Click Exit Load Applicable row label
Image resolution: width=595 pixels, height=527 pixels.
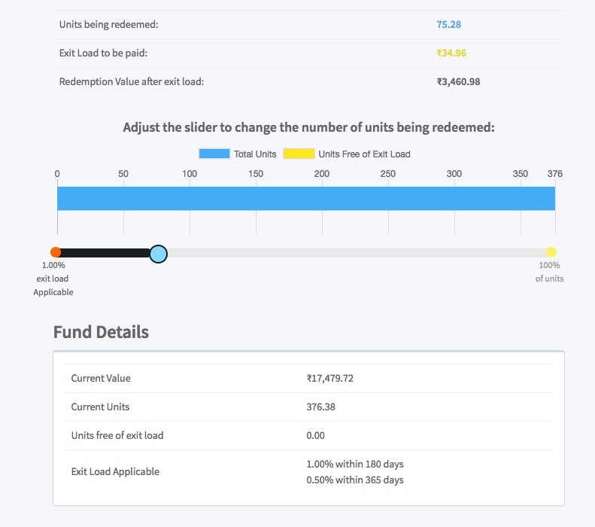pyautogui.click(x=115, y=472)
